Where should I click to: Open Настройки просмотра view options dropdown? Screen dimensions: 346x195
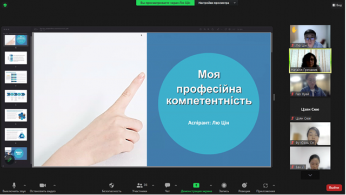click(217, 3)
